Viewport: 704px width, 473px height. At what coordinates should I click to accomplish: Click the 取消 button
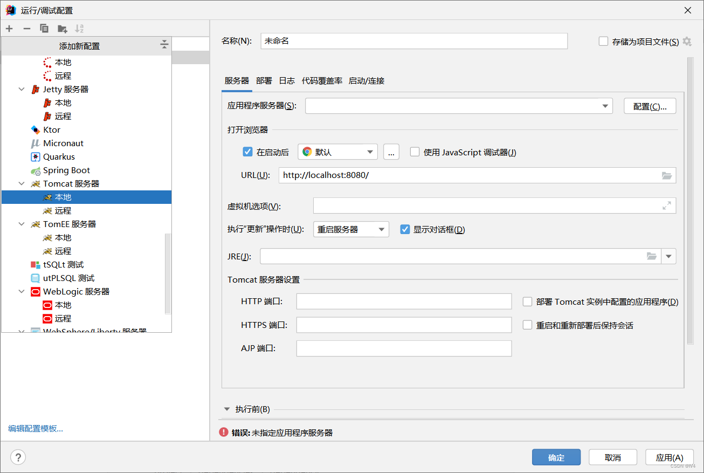point(613,457)
